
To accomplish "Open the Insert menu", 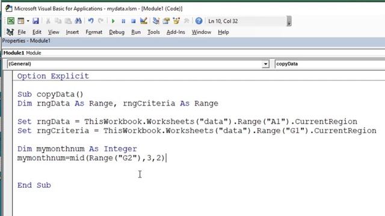I will [x=72, y=32].
